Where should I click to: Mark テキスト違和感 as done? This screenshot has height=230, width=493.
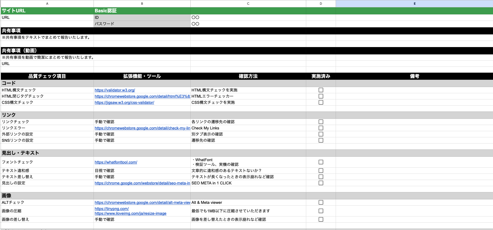coord(321,171)
